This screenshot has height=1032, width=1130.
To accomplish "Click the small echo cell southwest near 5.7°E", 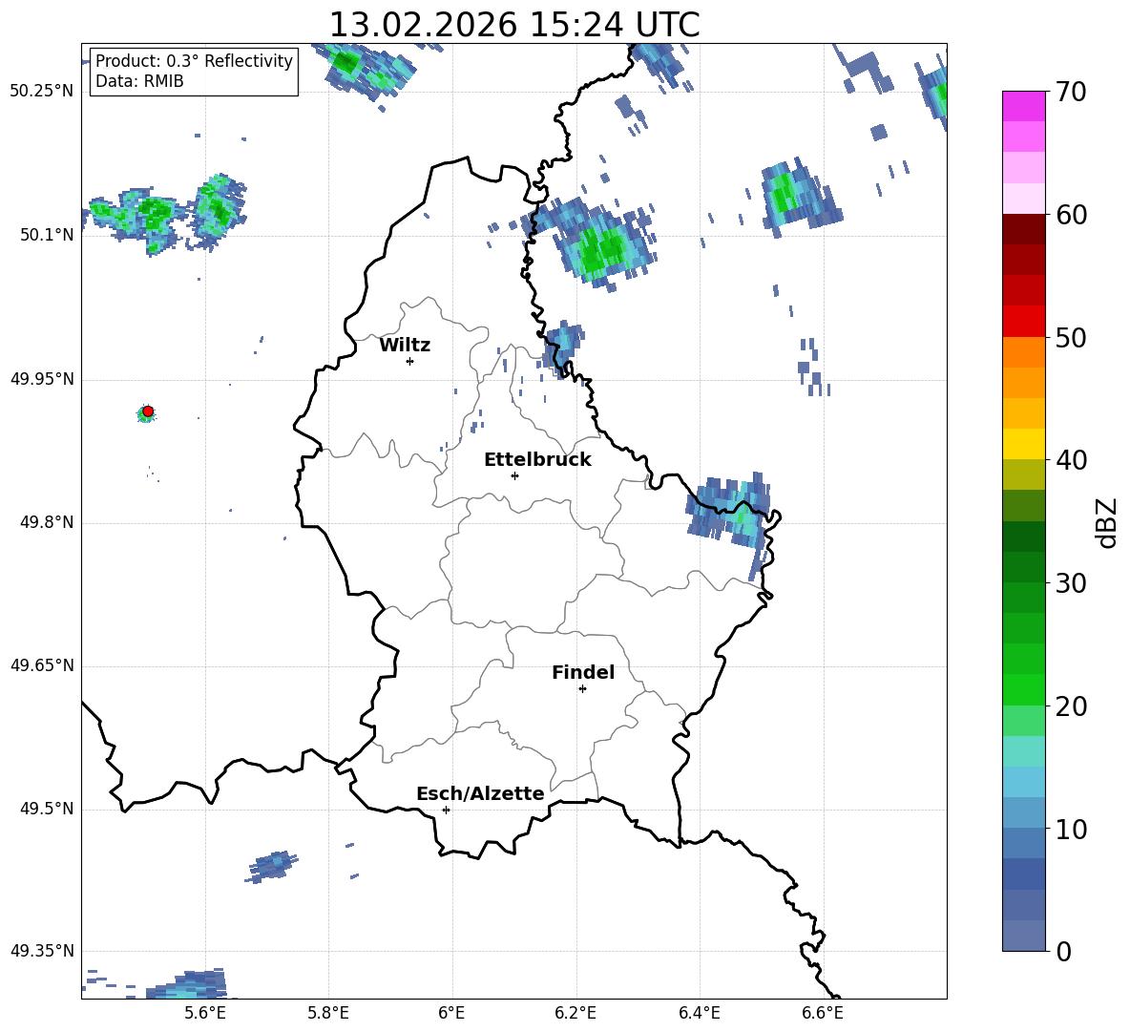I will 272,866.
